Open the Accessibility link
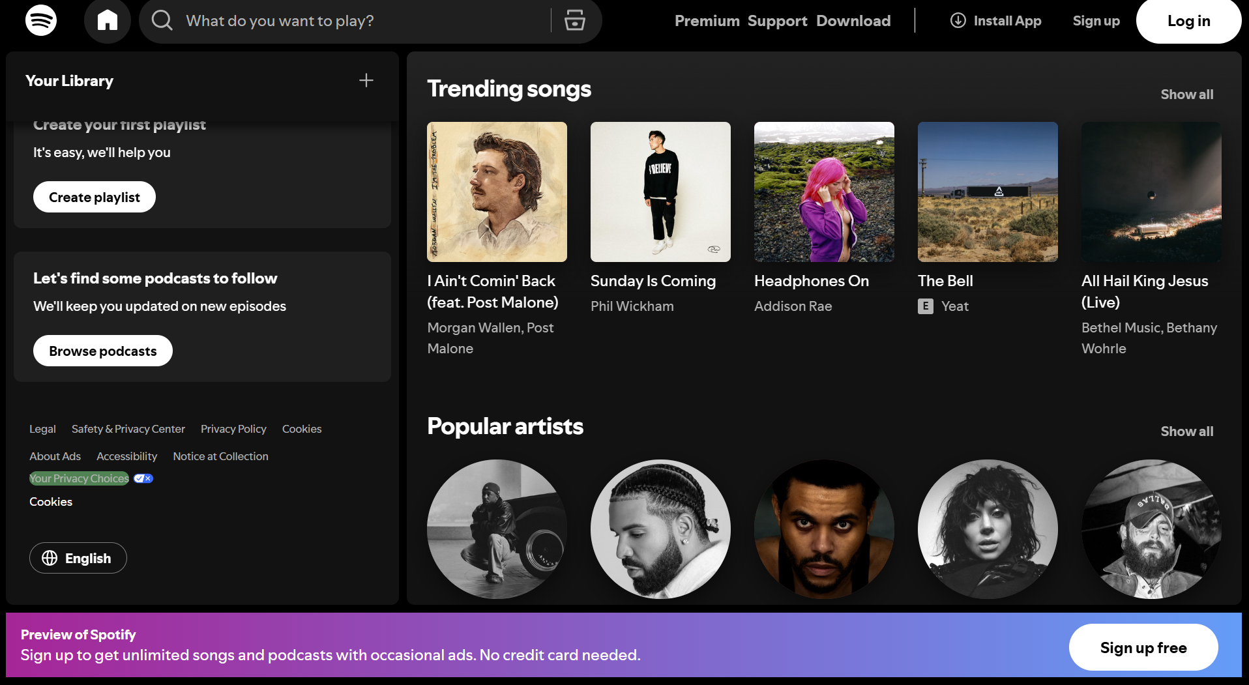1249x685 pixels. [x=126, y=456]
